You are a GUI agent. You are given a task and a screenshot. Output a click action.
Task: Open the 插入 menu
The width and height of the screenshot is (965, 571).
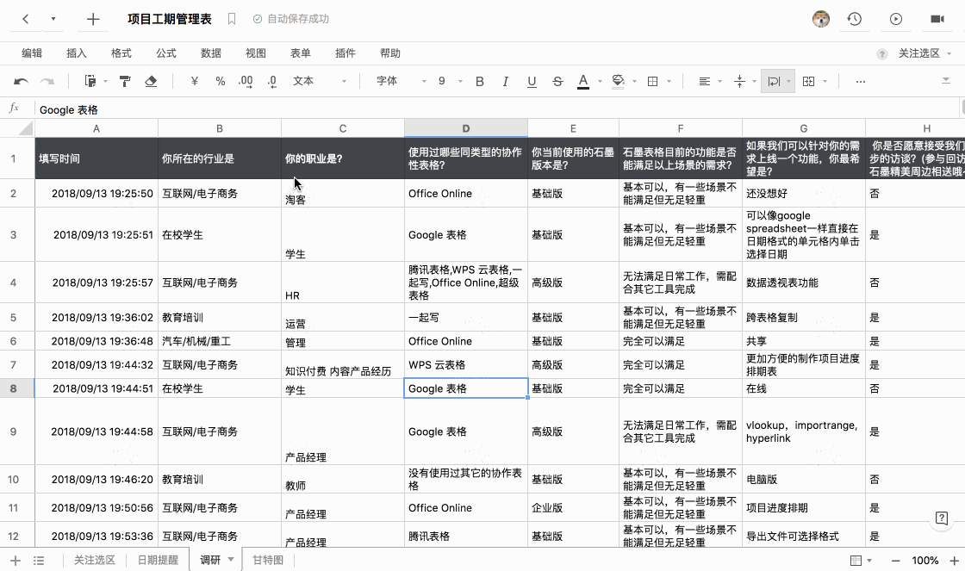tap(77, 53)
